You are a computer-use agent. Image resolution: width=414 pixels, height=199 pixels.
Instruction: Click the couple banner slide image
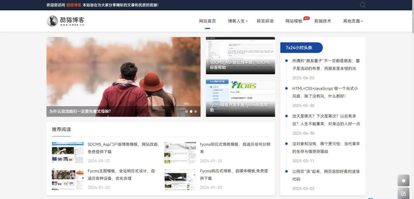coord(123,73)
